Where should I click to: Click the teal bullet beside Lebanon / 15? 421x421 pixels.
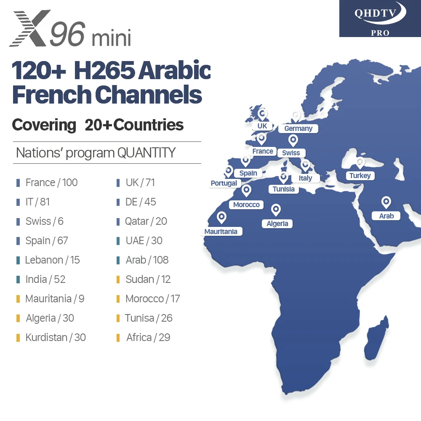pyautogui.click(x=18, y=260)
